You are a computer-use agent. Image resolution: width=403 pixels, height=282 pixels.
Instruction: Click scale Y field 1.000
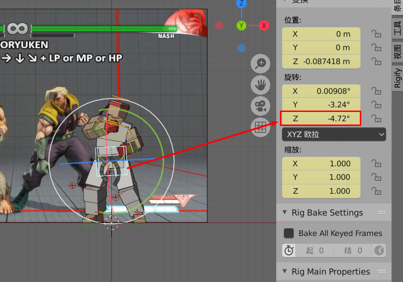coord(321,177)
